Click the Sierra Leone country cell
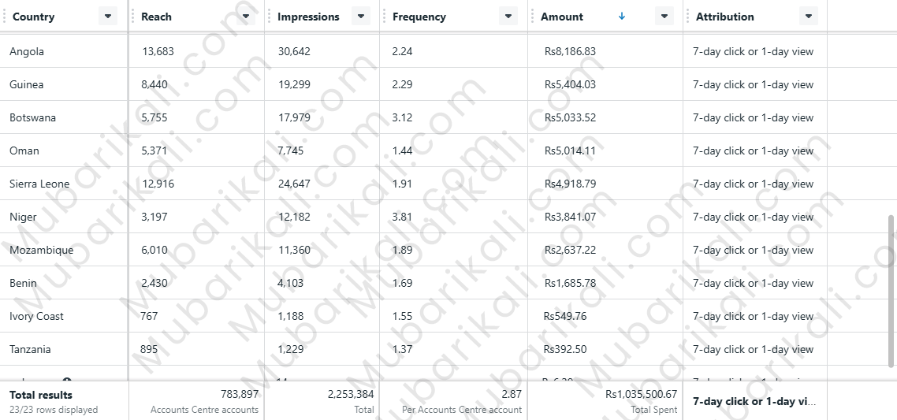The height and width of the screenshot is (420, 897). [39, 184]
